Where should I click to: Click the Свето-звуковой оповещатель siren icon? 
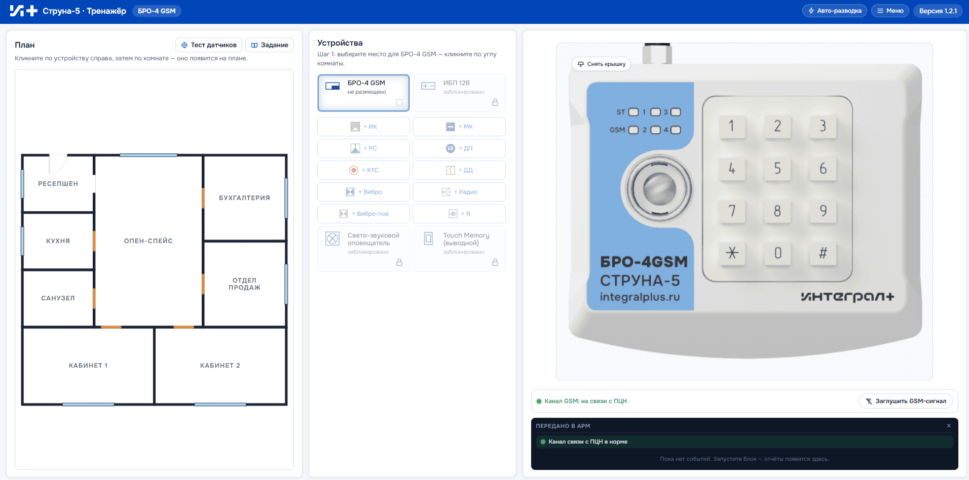(332, 238)
